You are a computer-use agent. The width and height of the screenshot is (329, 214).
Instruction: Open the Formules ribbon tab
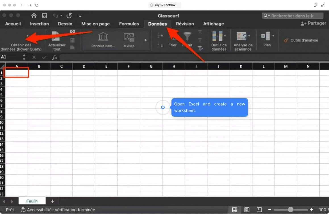coord(129,24)
